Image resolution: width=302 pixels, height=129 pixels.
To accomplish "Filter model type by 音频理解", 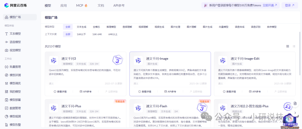I will coord(127,27).
